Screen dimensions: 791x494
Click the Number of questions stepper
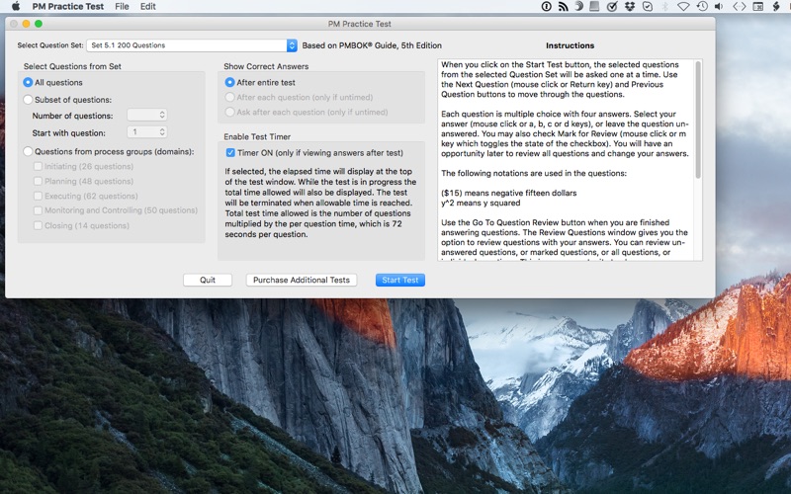162,115
